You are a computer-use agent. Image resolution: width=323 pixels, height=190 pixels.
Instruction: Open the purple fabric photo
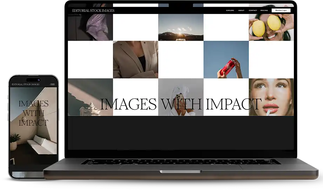(x=90, y=27)
